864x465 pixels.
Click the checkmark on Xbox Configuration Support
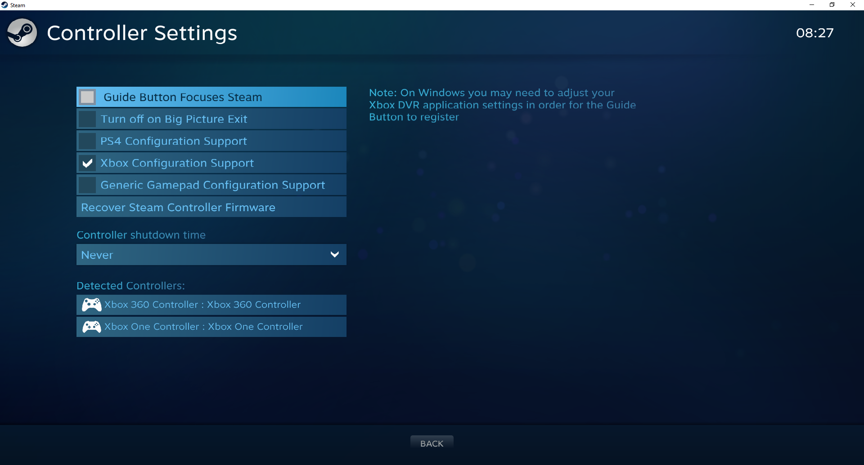[x=87, y=163]
